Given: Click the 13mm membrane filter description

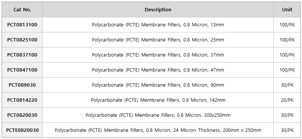Looking at the screenshot, I should pyautogui.click(x=158, y=25).
